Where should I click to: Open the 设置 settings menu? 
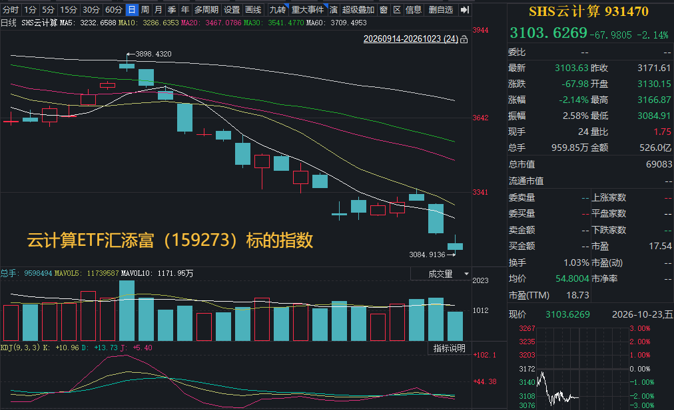tap(232, 10)
